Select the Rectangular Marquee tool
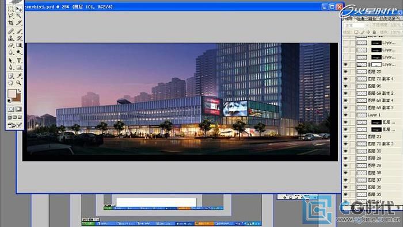The height and width of the screenshot is (227, 403). [11, 9]
